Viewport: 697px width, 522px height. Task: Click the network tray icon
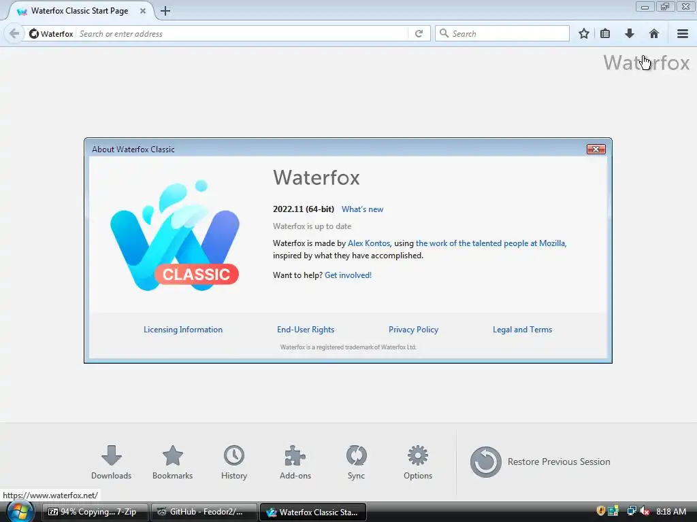click(x=631, y=511)
